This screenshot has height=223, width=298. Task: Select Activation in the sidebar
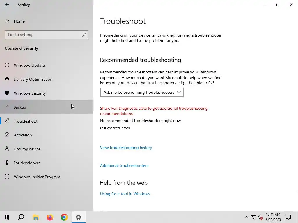coord(46,135)
